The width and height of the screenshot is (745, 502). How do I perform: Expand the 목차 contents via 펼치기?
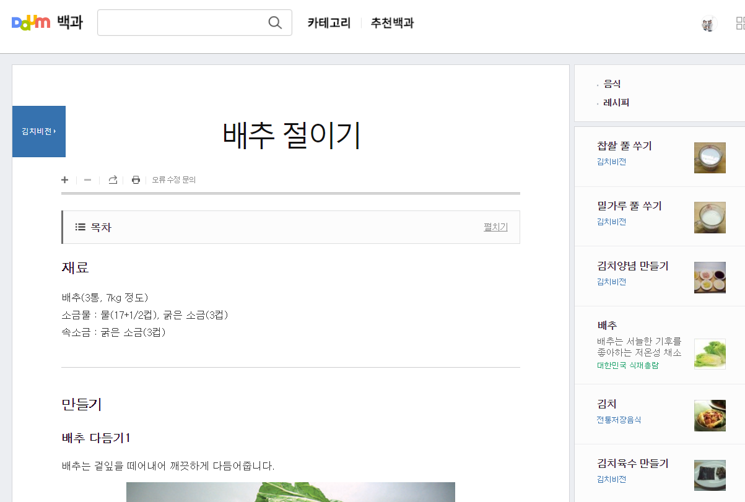(x=495, y=227)
